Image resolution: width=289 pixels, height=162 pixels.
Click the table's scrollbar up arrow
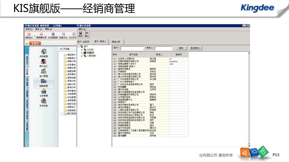tap(249, 53)
